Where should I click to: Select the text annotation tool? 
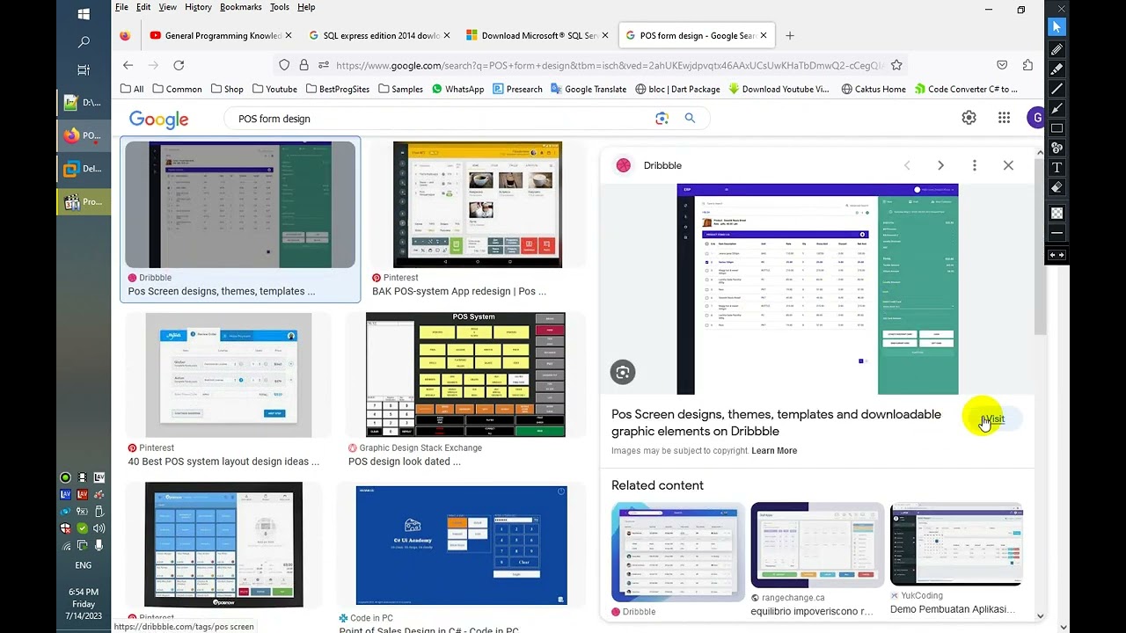tap(1057, 167)
